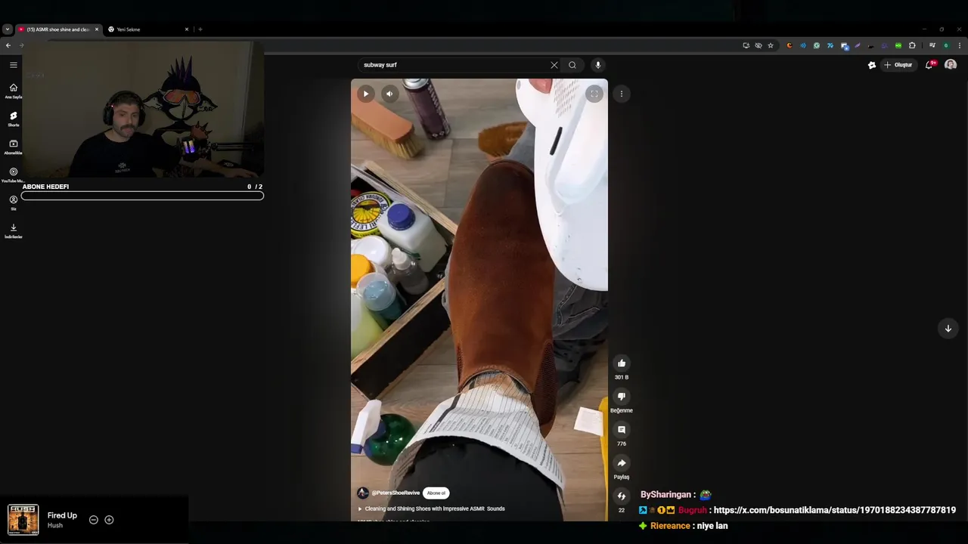Share the Short using Paylaş
This screenshot has width=968, height=544.
coord(622,463)
